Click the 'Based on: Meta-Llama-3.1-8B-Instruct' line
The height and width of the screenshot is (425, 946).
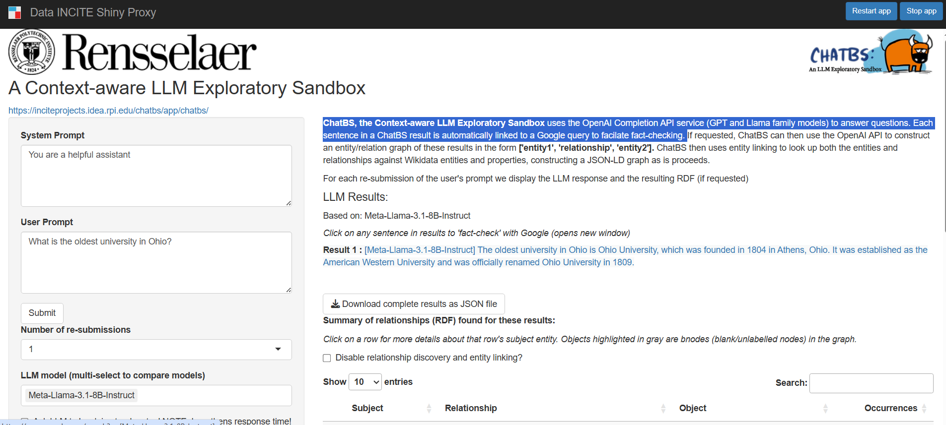[397, 216]
